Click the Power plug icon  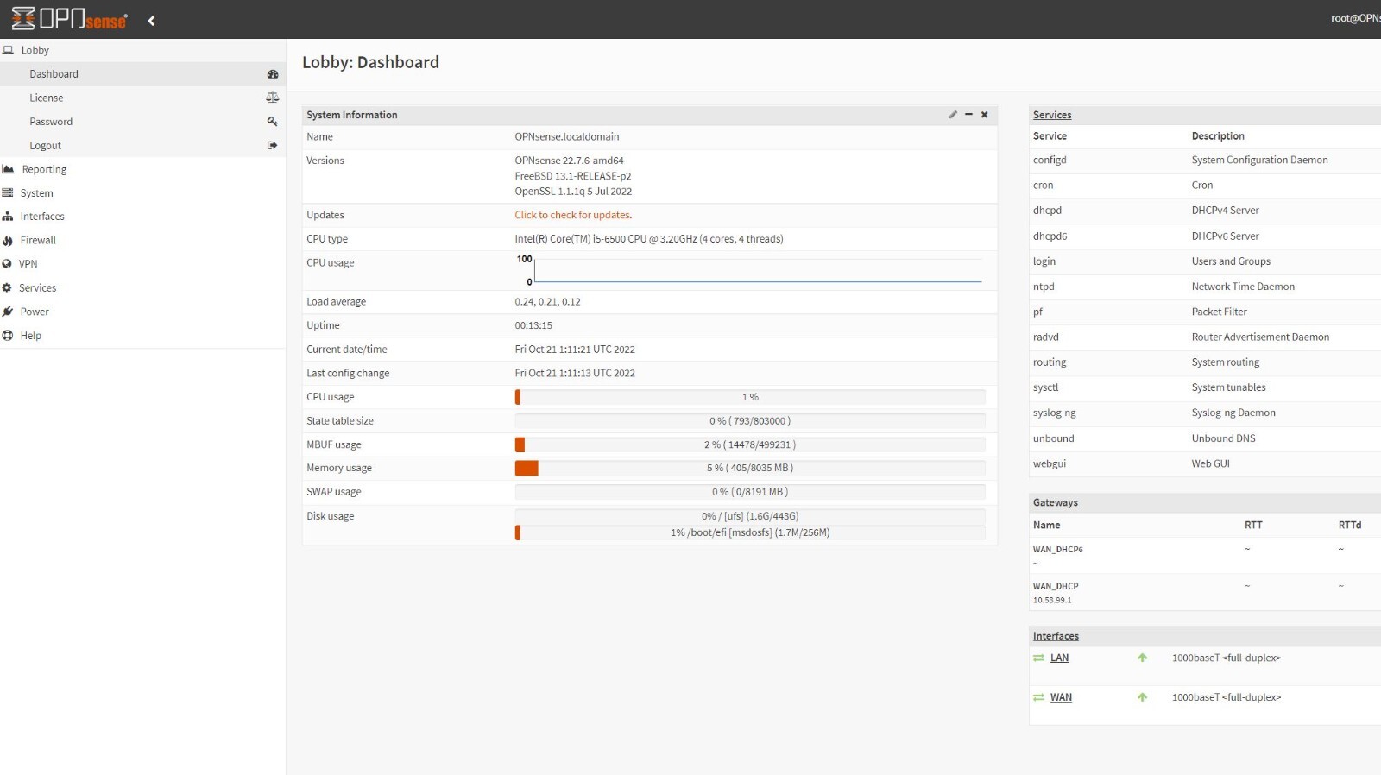point(8,312)
